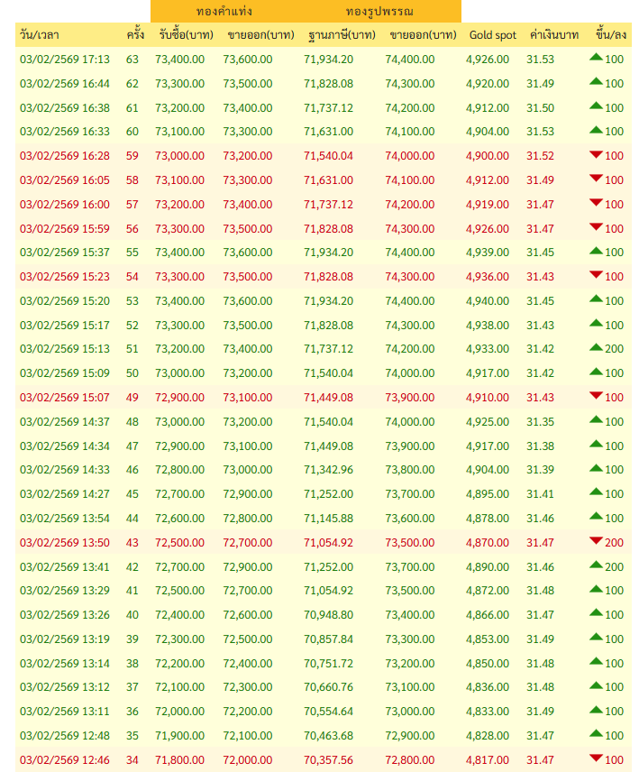
Task: Select the red down arrow in row 54
Action: click(x=596, y=275)
